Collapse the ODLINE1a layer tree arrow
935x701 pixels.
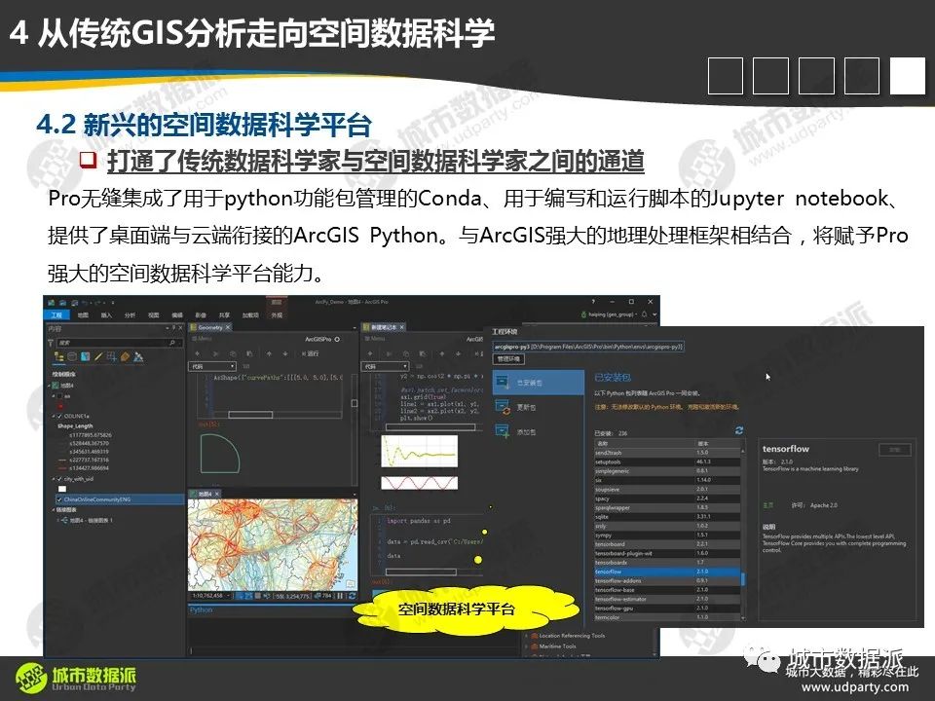[53, 416]
